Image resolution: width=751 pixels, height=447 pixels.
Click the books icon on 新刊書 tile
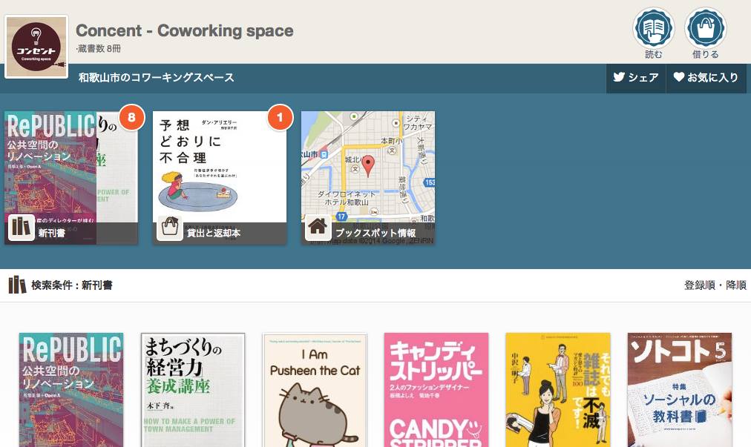tap(21, 228)
